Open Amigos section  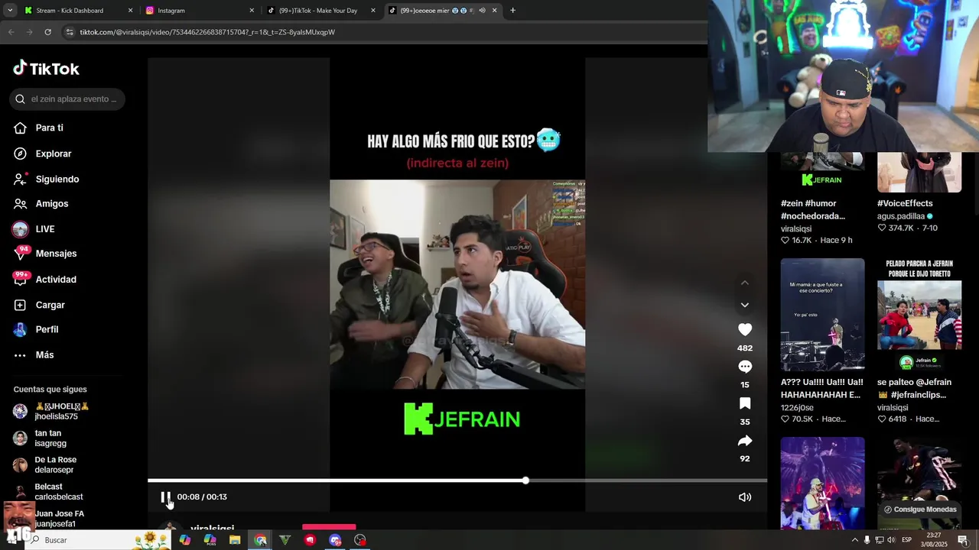point(52,204)
